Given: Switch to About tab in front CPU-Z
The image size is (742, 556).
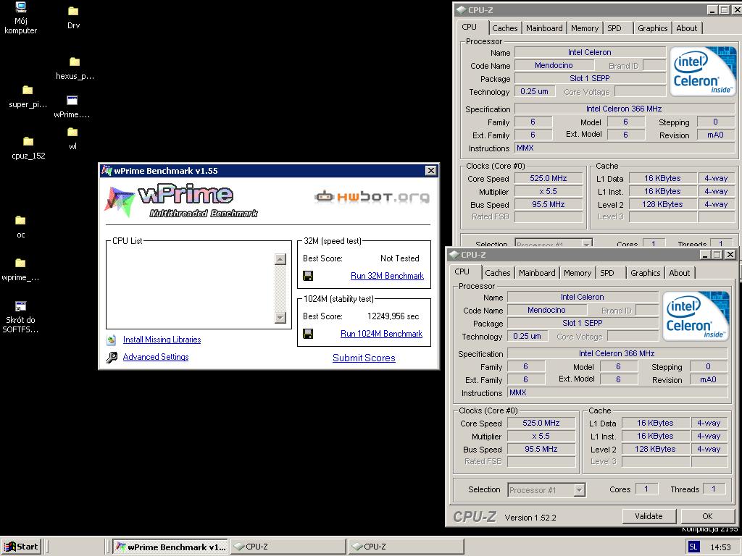Looking at the screenshot, I should coord(680,273).
